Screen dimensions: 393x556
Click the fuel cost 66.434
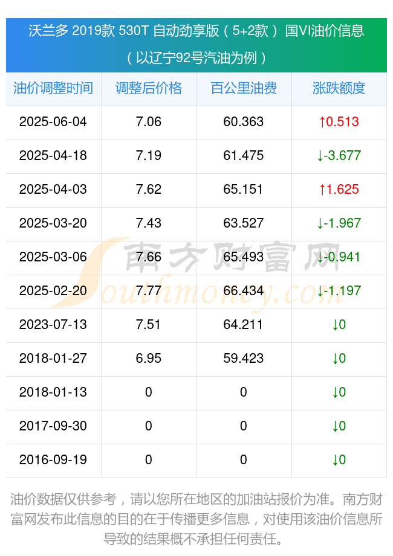tap(244, 291)
